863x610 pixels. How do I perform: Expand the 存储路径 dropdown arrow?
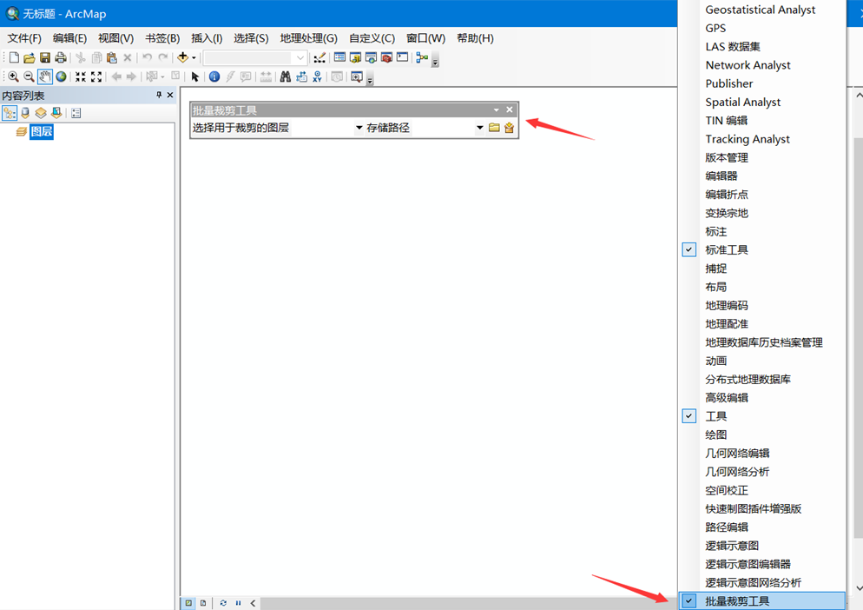(480, 128)
